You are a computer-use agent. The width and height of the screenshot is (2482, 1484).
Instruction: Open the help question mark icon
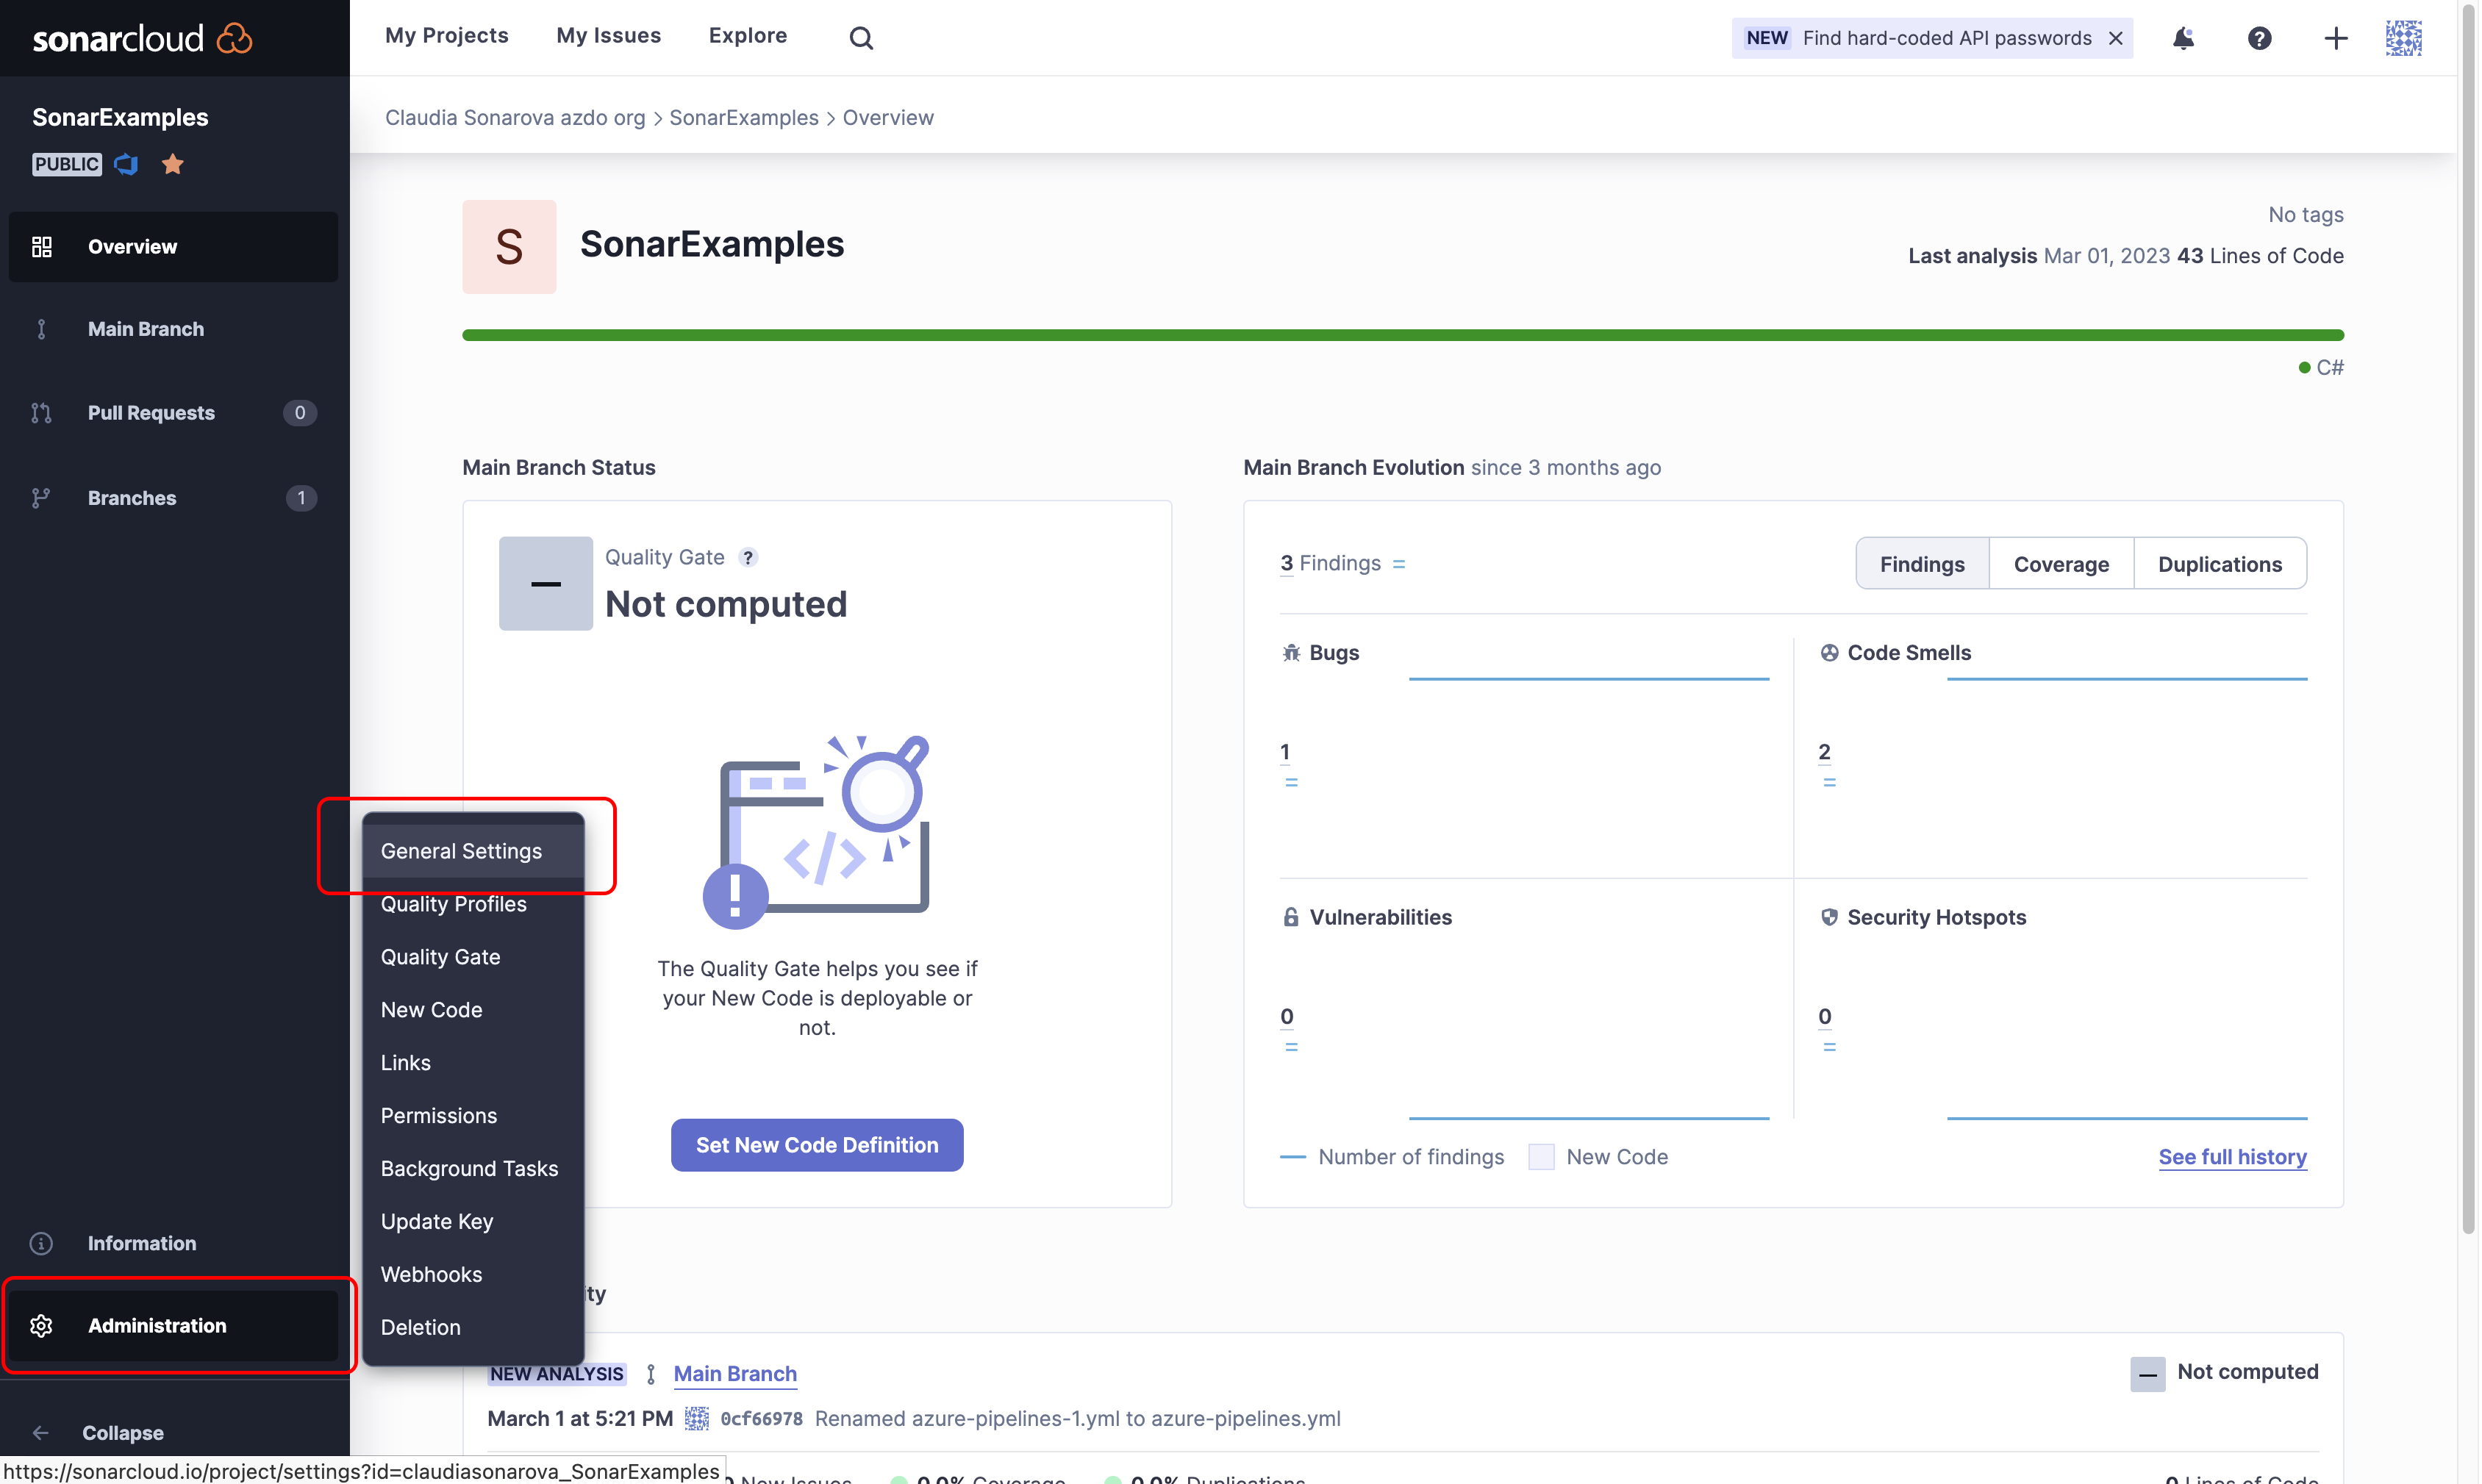click(x=2260, y=38)
